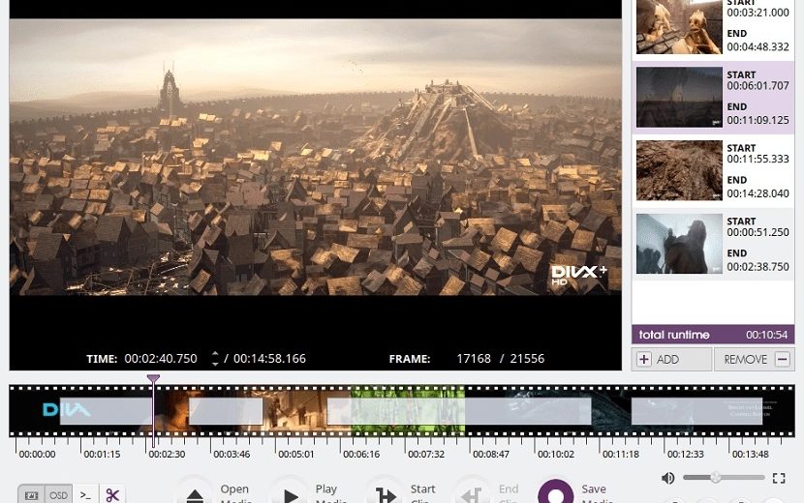The image size is (804, 503).
Task: Toggle the OSD button
Action: [x=58, y=495]
